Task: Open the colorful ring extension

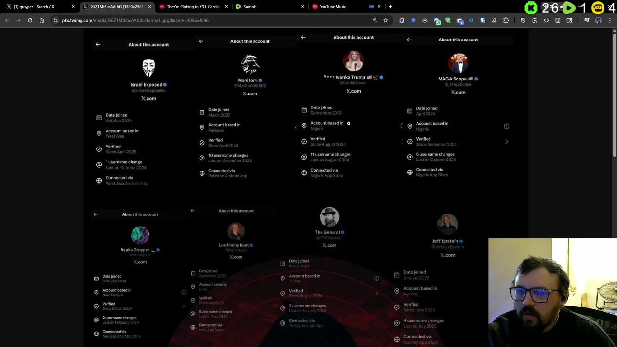Action: click(402, 20)
